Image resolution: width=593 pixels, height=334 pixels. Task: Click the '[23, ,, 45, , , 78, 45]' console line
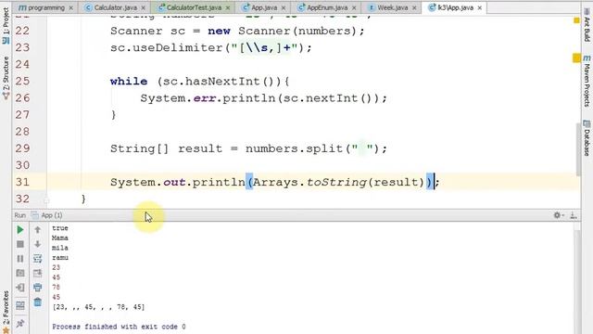click(98, 307)
